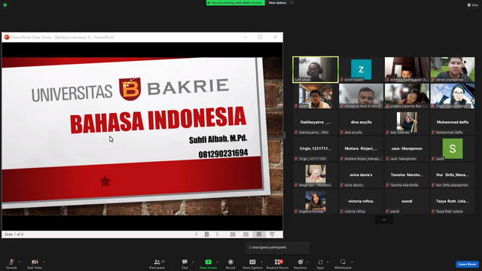The image size is (482, 271).
Task: Open audio options caret beside Unmute
Action: click(x=20, y=262)
